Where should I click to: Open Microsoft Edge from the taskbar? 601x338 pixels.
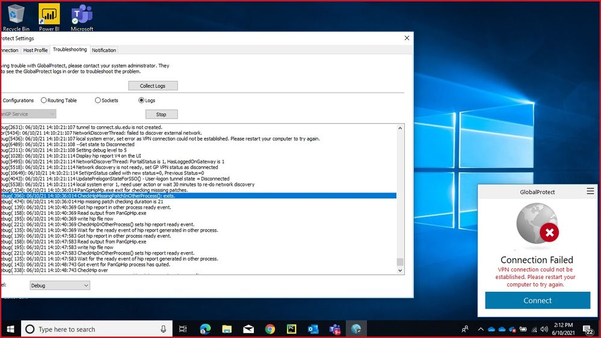[205, 329]
